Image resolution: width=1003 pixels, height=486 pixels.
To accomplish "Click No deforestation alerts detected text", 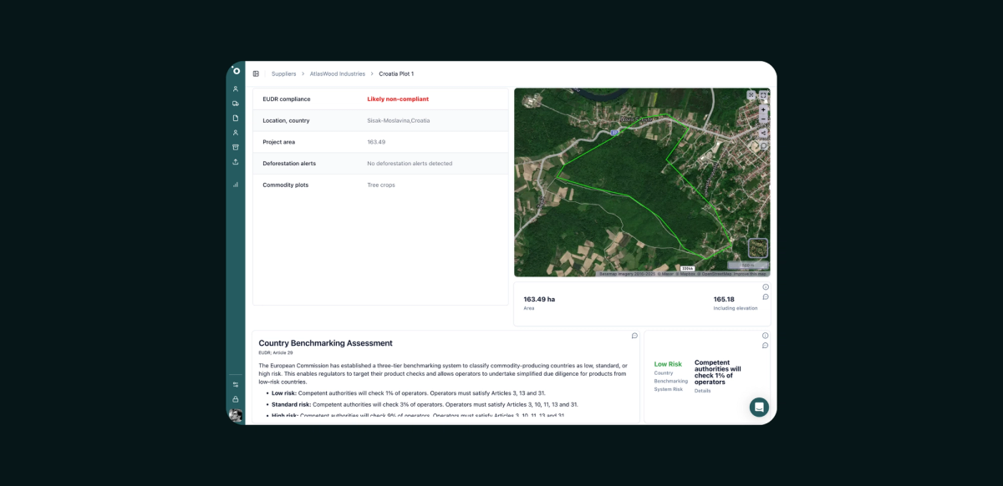I will click(410, 164).
